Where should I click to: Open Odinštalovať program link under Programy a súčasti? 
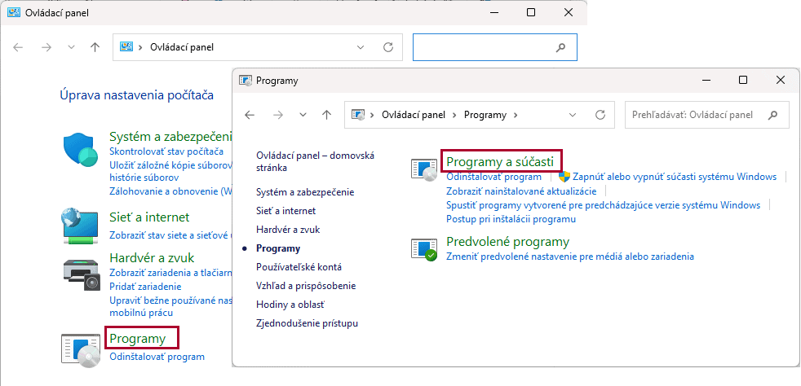tap(493, 177)
